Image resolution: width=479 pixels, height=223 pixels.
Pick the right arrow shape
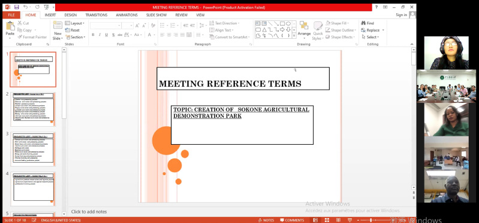coord(282,29)
